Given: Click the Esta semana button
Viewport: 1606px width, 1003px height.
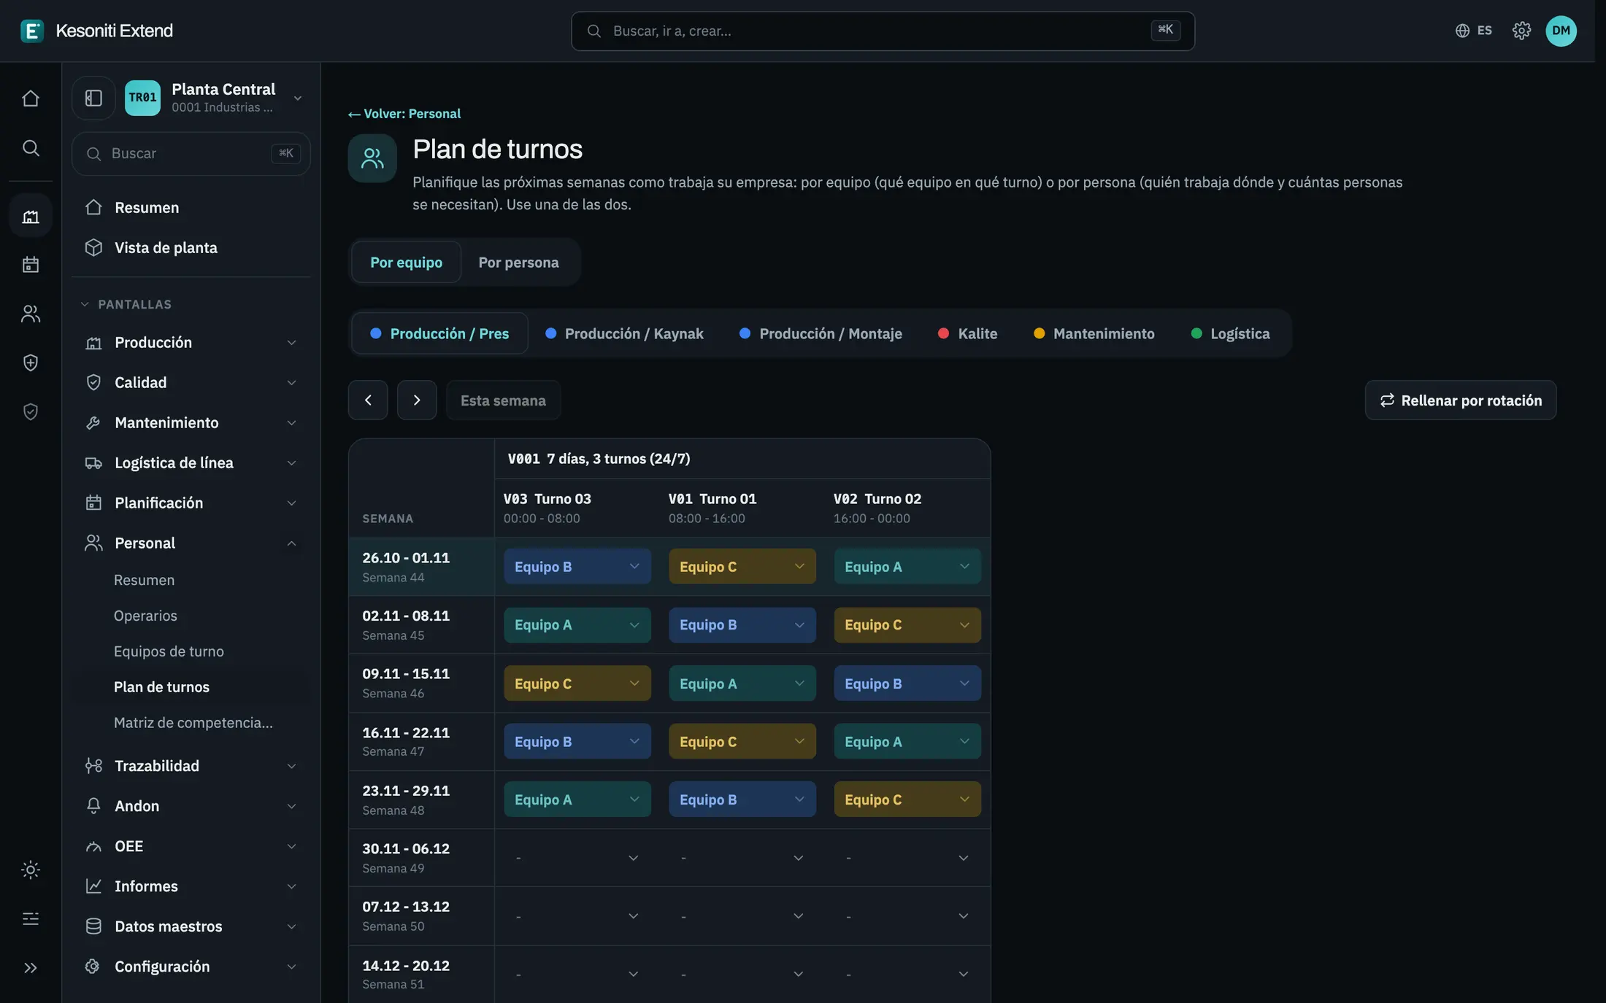Looking at the screenshot, I should pyautogui.click(x=503, y=400).
